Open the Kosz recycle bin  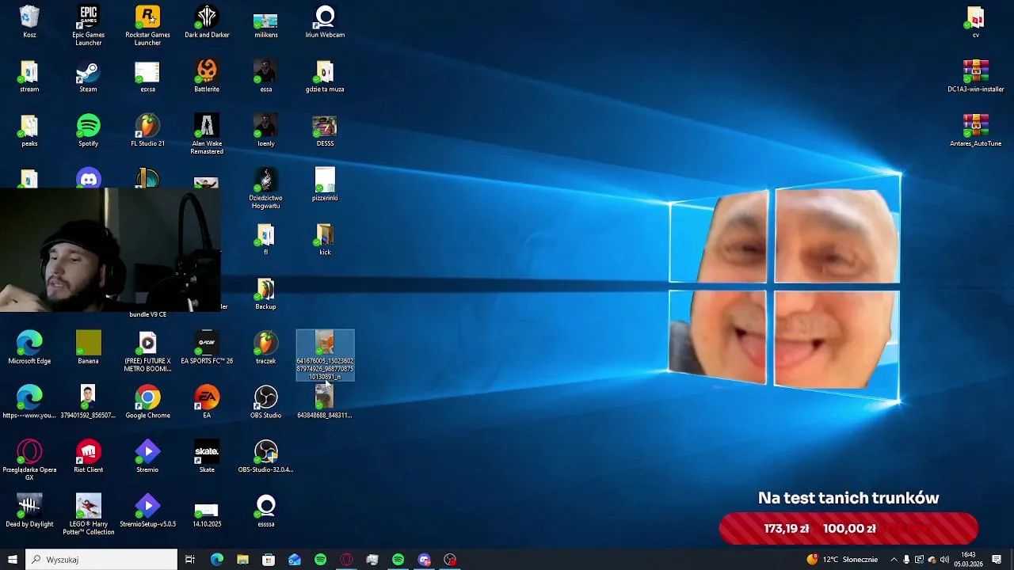(x=29, y=21)
